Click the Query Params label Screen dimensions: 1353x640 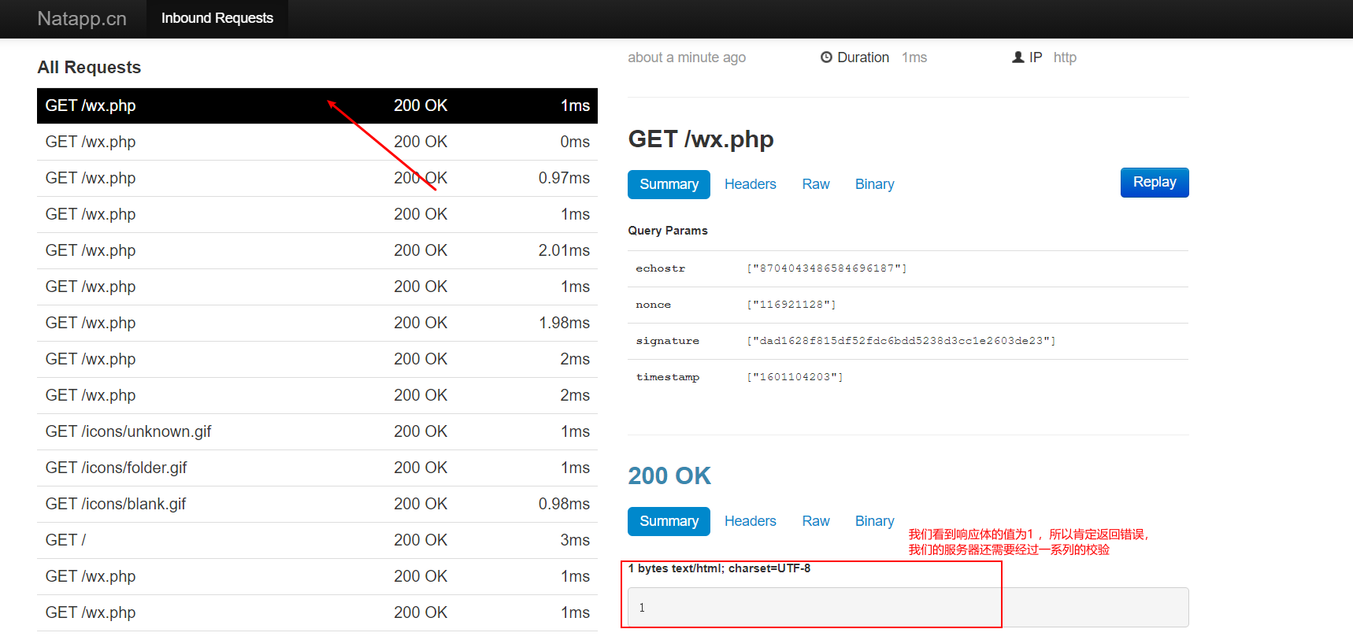tap(668, 231)
